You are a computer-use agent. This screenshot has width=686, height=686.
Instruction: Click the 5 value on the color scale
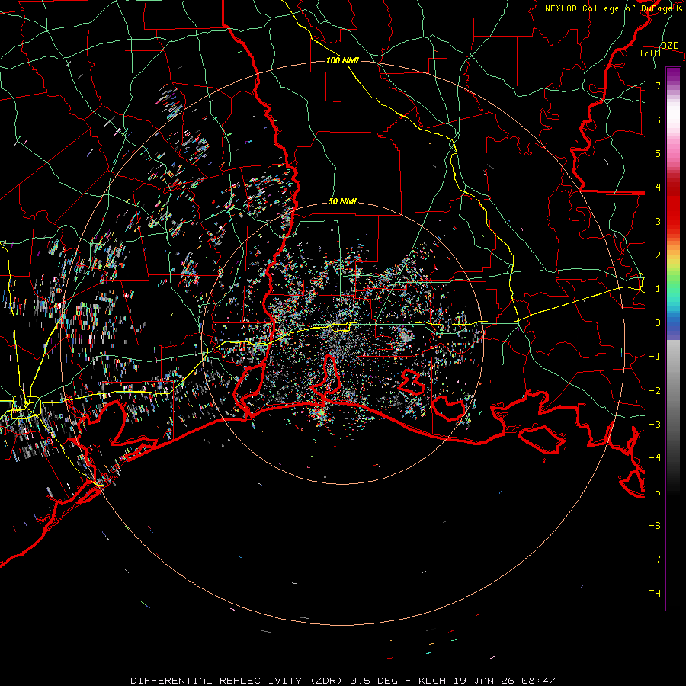click(658, 153)
